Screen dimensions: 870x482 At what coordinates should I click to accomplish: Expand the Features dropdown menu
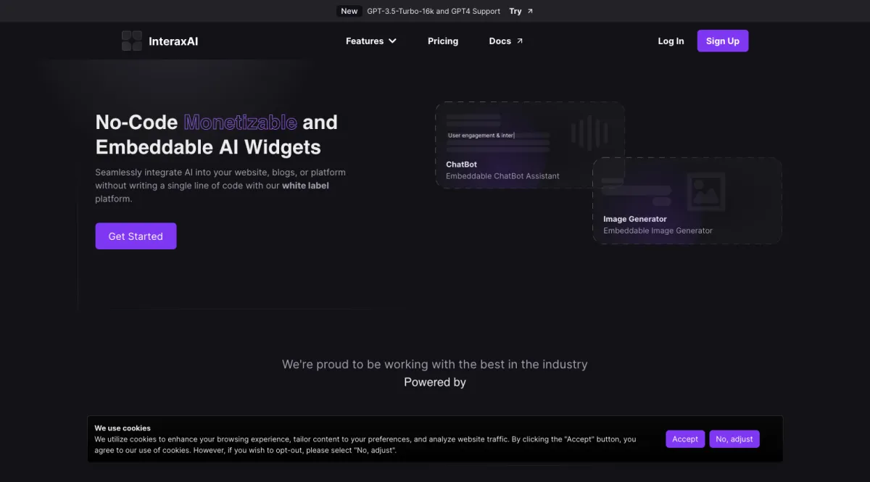371,41
